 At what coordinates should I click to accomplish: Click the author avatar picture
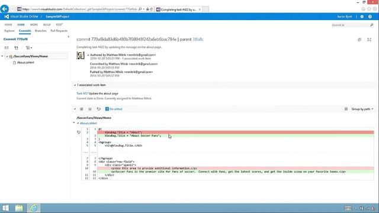81,55
